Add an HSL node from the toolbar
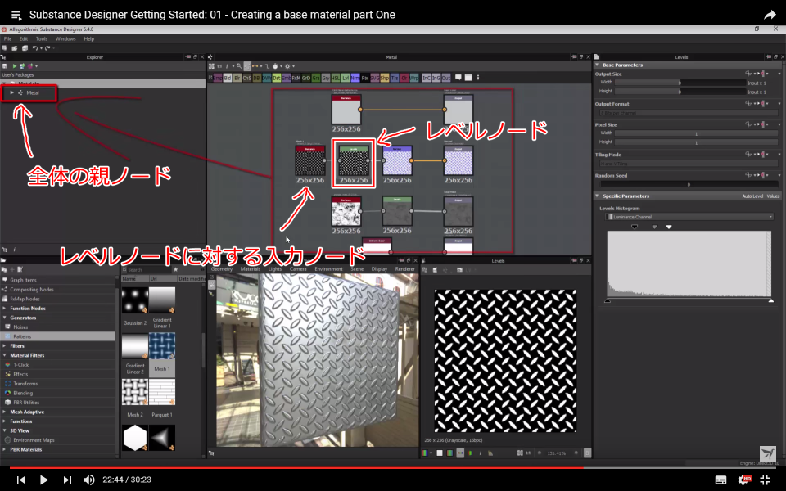 336,78
